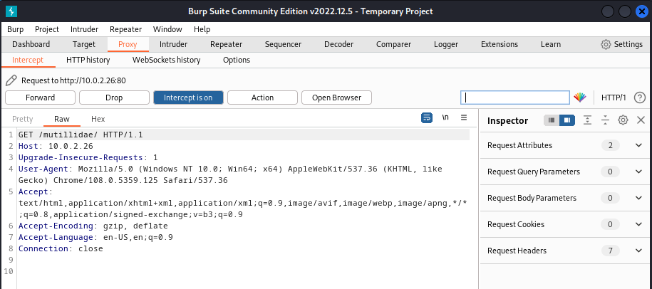Open the editor hamburger options menu
The height and width of the screenshot is (289, 652).
pos(464,117)
